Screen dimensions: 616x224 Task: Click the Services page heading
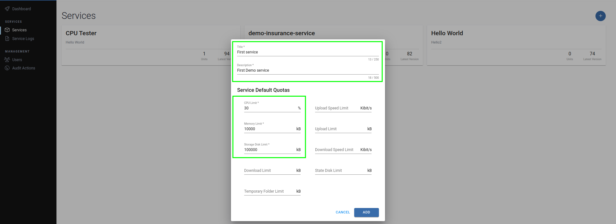pos(79,16)
